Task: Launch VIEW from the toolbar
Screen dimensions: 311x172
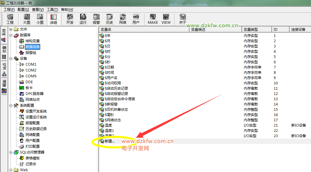Action: [x=166, y=19]
